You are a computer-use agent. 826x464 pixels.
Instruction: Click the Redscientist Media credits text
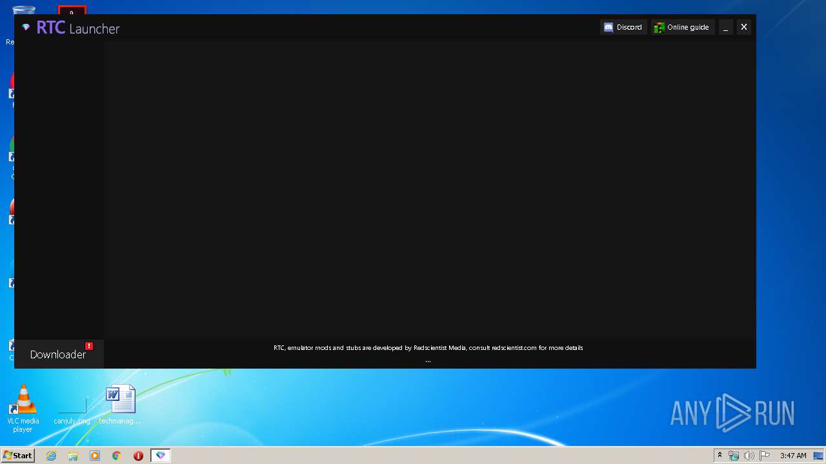point(428,348)
